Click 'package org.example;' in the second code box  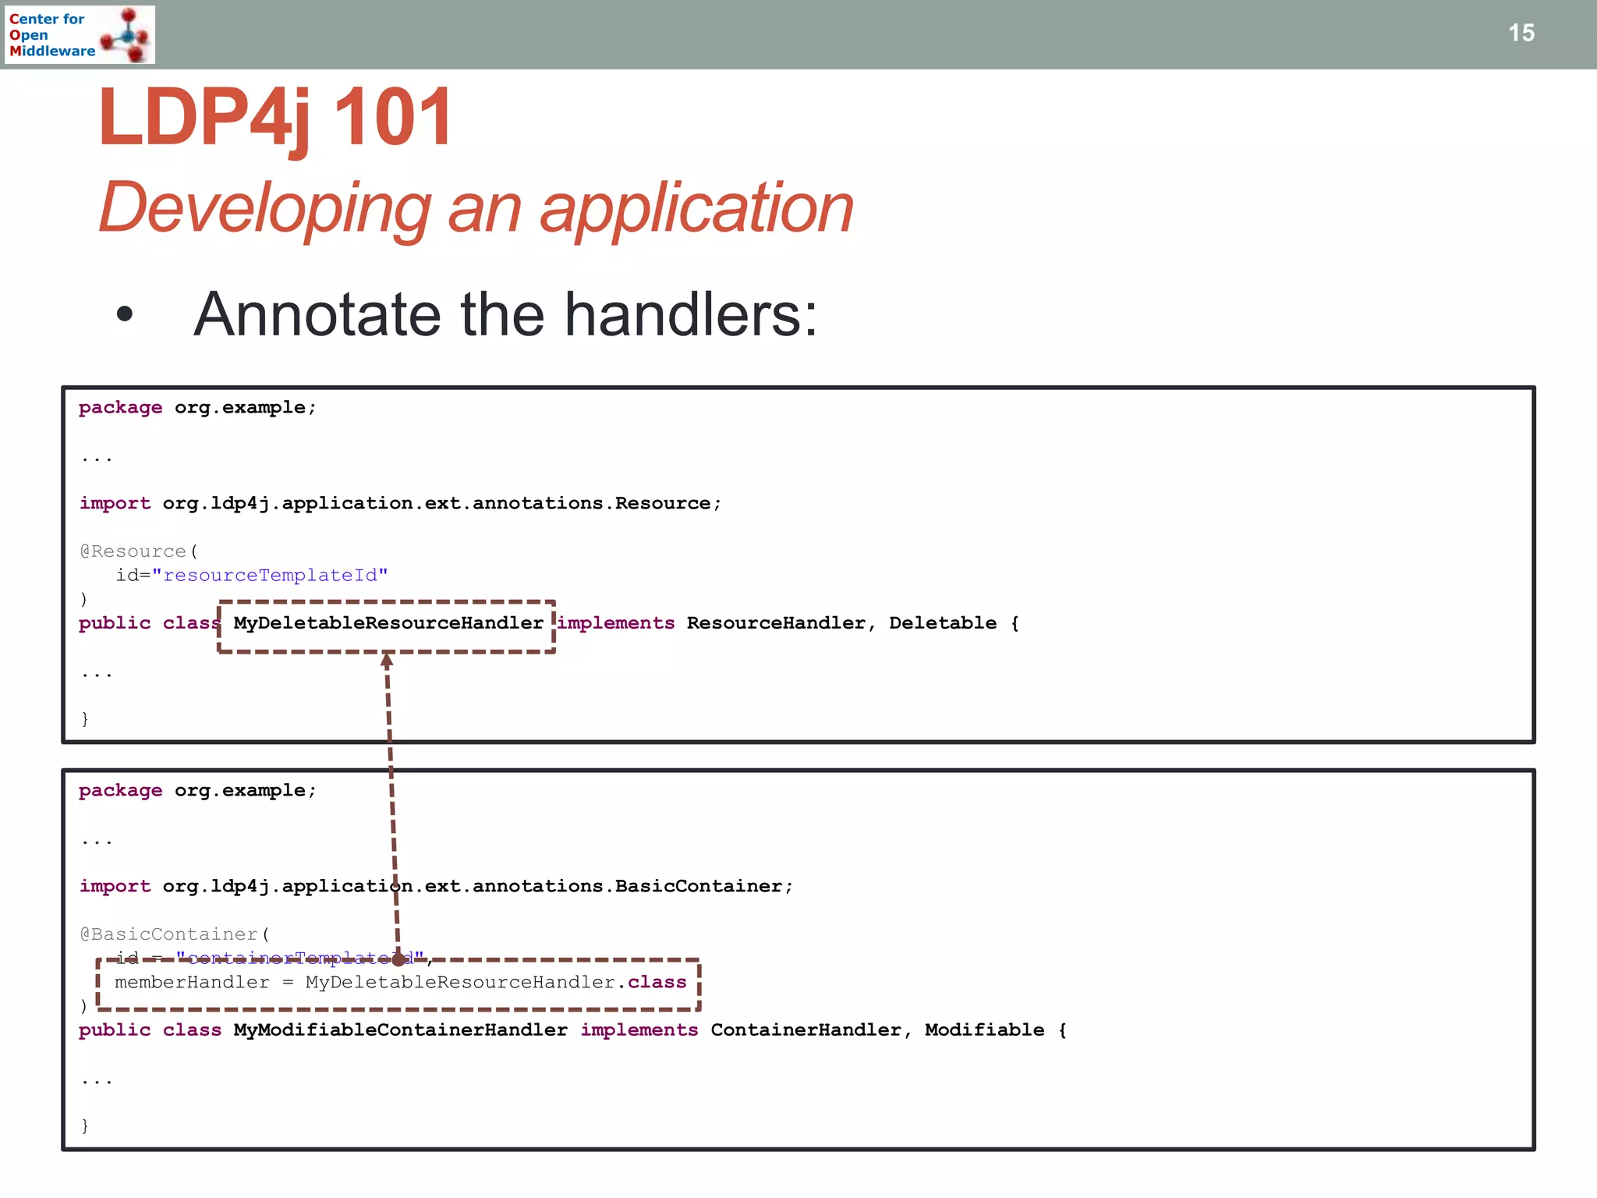click(x=198, y=791)
